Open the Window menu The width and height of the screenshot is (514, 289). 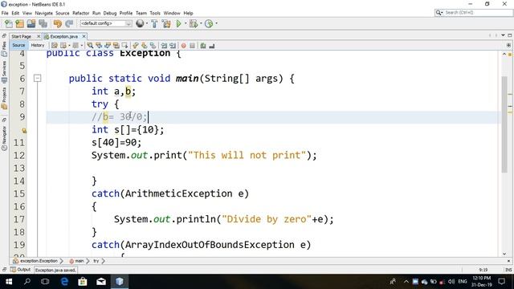coord(172,13)
